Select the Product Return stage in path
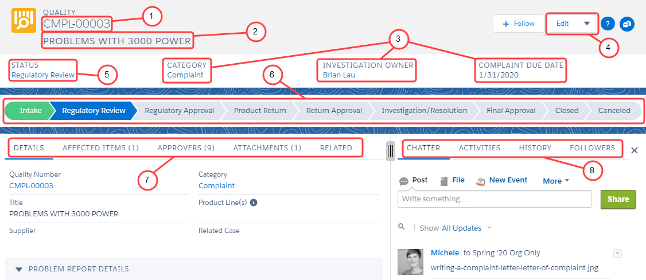646x280 pixels. point(259,111)
